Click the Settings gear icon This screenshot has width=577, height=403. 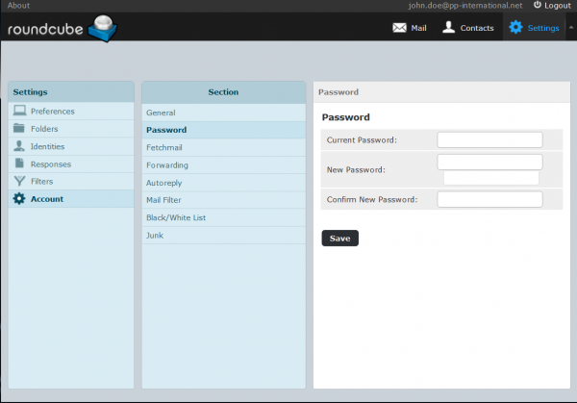[515, 28]
